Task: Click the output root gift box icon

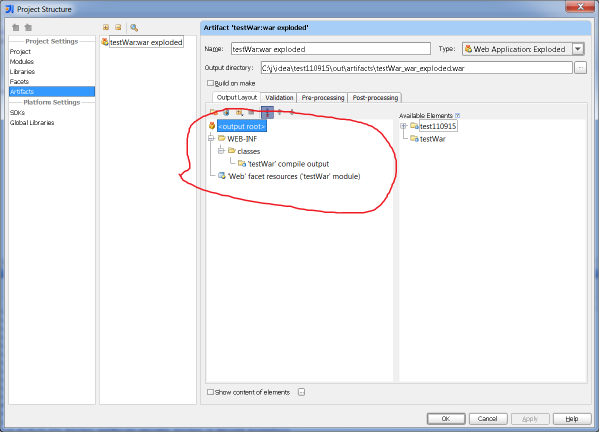Action: [212, 125]
